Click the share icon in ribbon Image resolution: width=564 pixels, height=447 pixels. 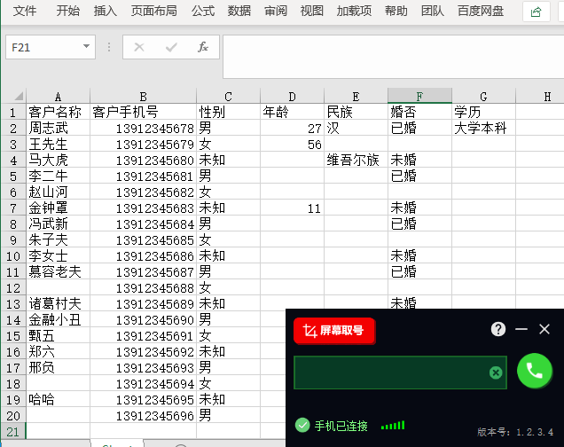(x=535, y=12)
